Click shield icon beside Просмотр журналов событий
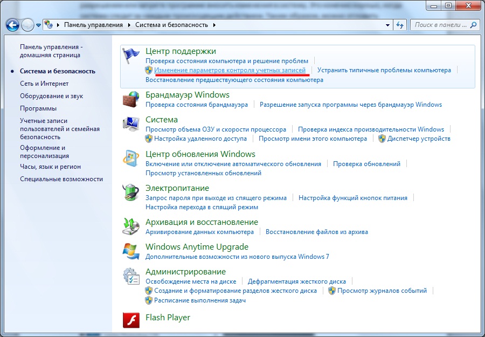The width and height of the screenshot is (485, 337). click(x=332, y=291)
